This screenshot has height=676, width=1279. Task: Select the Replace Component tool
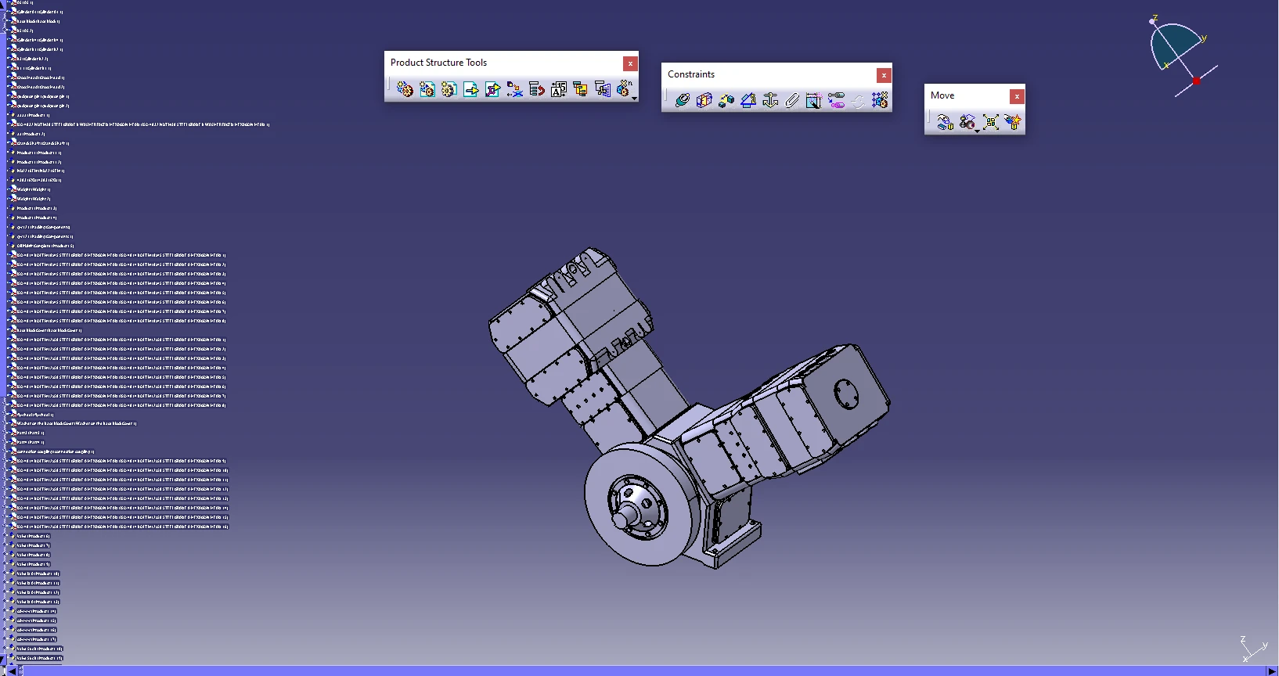click(514, 89)
